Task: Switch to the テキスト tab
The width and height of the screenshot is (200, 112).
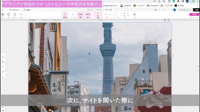Action: coord(99,10)
